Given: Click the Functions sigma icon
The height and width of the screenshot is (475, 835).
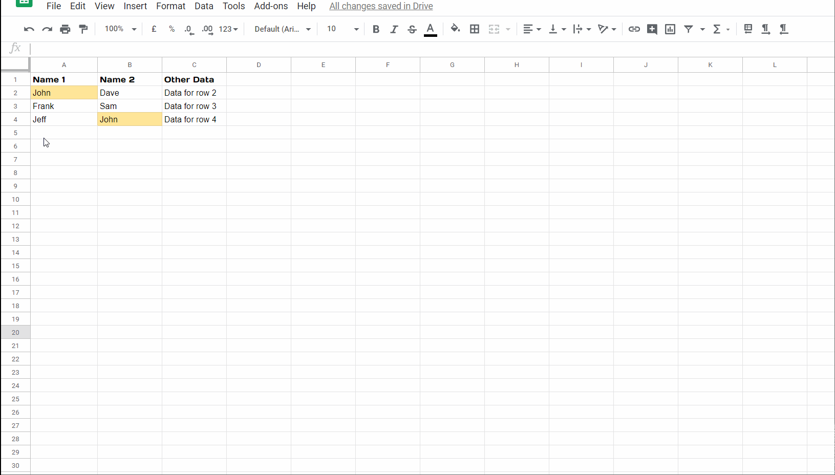Looking at the screenshot, I should click(718, 29).
